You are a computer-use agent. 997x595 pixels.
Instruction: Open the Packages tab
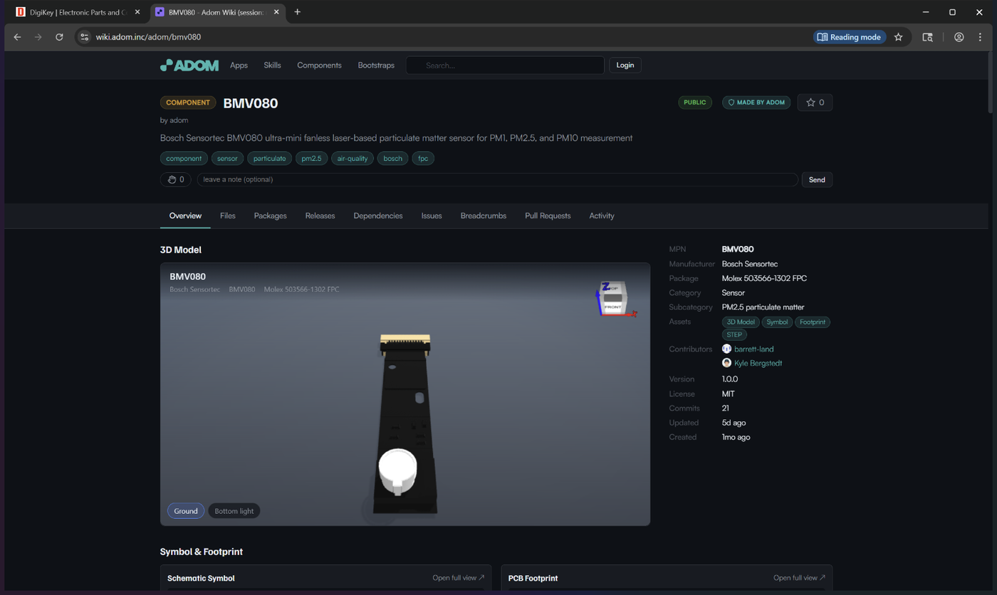(271, 216)
